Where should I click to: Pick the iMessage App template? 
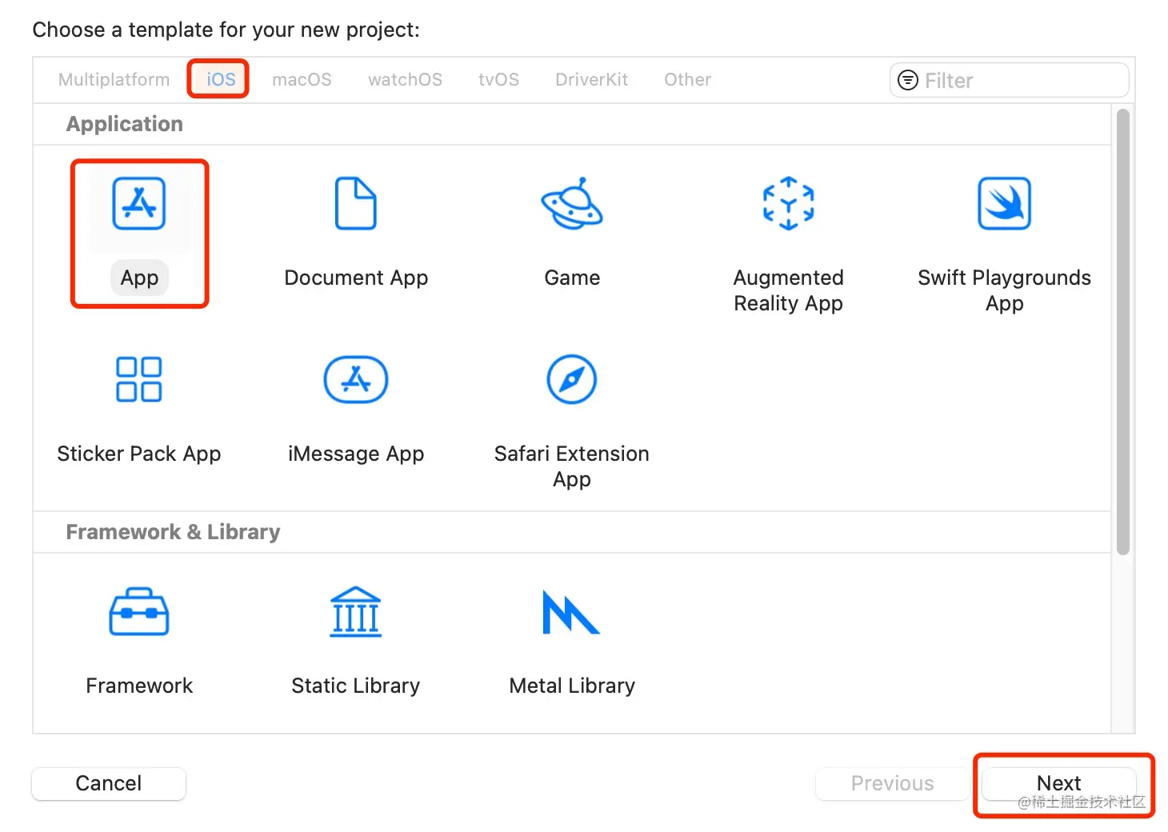pos(356,380)
